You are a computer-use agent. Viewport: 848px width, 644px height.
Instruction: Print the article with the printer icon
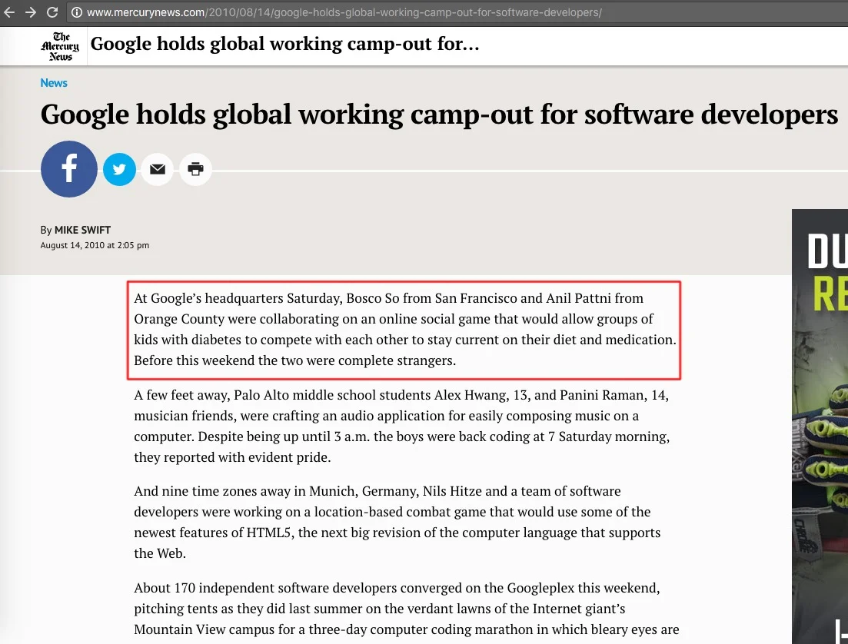195,169
